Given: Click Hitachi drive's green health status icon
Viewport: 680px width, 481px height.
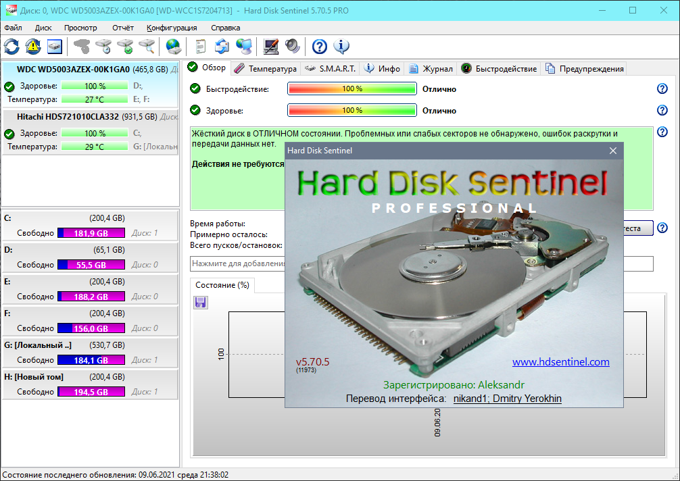Looking at the screenshot, I should click(x=9, y=134).
